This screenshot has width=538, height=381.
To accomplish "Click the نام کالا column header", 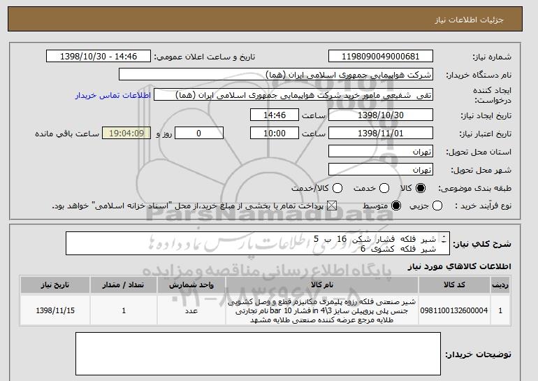I will pos(322,285).
